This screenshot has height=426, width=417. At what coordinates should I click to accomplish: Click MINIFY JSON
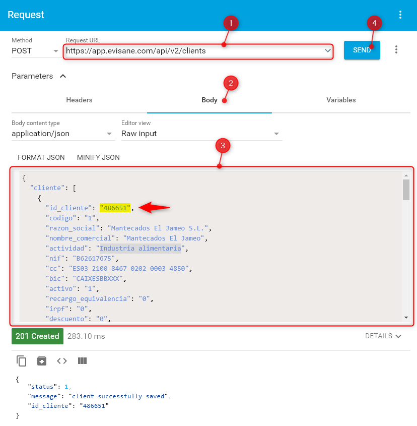[98, 157]
